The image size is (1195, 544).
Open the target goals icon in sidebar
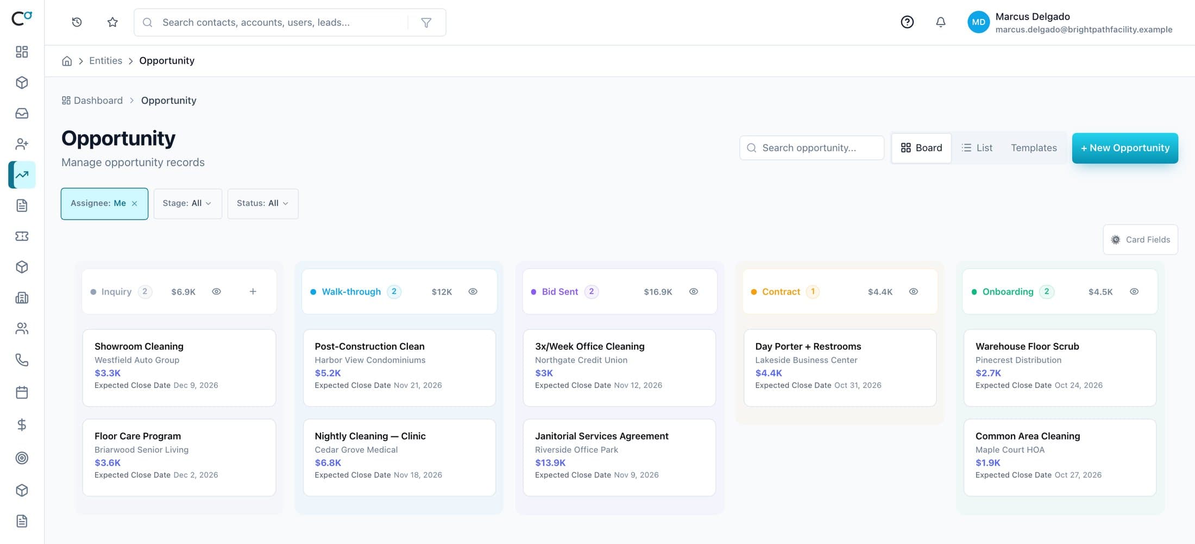[22, 458]
